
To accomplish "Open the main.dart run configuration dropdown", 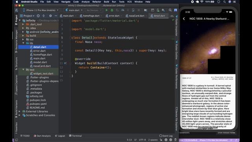I will 74,10.
